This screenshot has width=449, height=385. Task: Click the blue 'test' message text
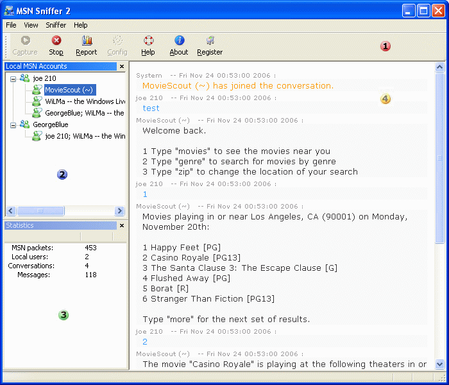pyautogui.click(x=151, y=108)
